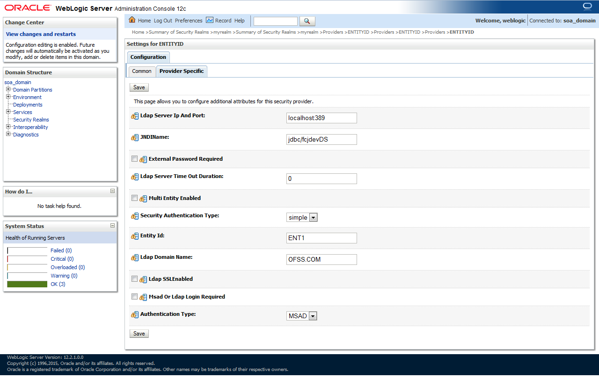Enable External Password Required checkbox
The height and width of the screenshot is (378, 599).
point(135,159)
